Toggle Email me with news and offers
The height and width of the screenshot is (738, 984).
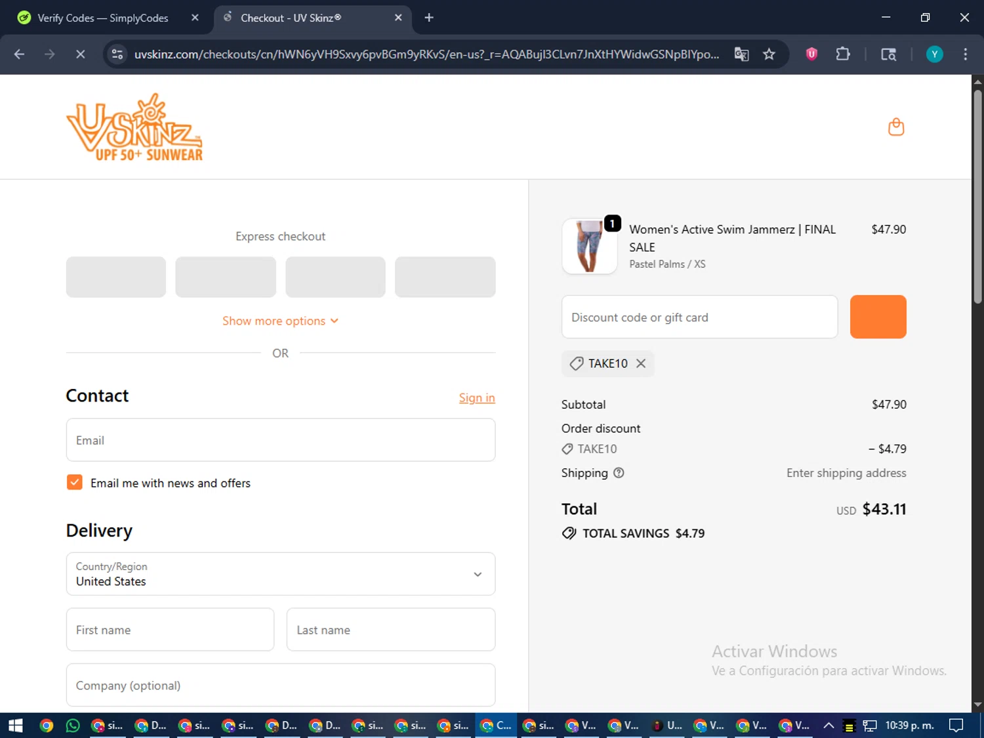coord(75,483)
